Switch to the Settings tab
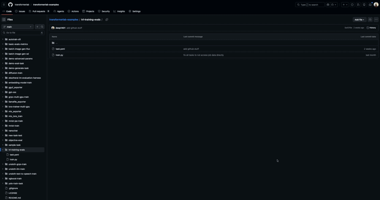Viewport: 380px width, 200px height. [x=134, y=11]
